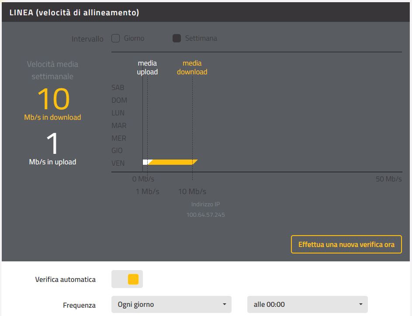Image resolution: width=412 pixels, height=316 pixels.
Task: Click the 1 Mb/s axis value
Action: pos(148,191)
